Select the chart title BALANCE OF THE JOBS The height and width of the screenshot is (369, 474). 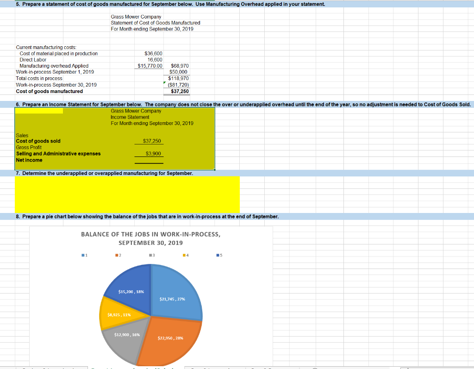(x=150, y=238)
